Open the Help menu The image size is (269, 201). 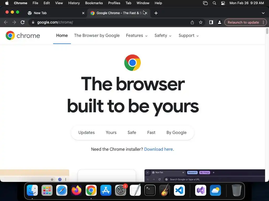158,3
